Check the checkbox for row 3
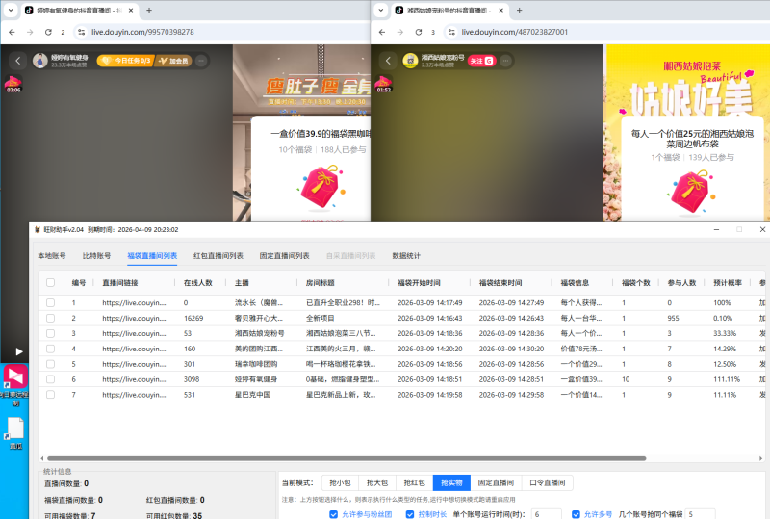770x519 pixels. [x=51, y=333]
